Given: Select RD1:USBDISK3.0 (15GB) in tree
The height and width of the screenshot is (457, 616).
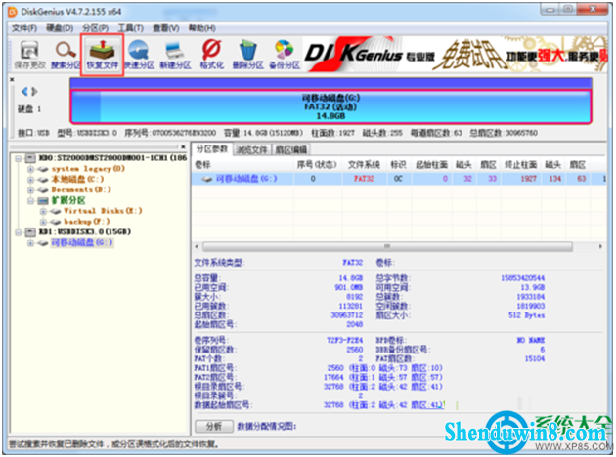Looking at the screenshot, I should 84,231.
